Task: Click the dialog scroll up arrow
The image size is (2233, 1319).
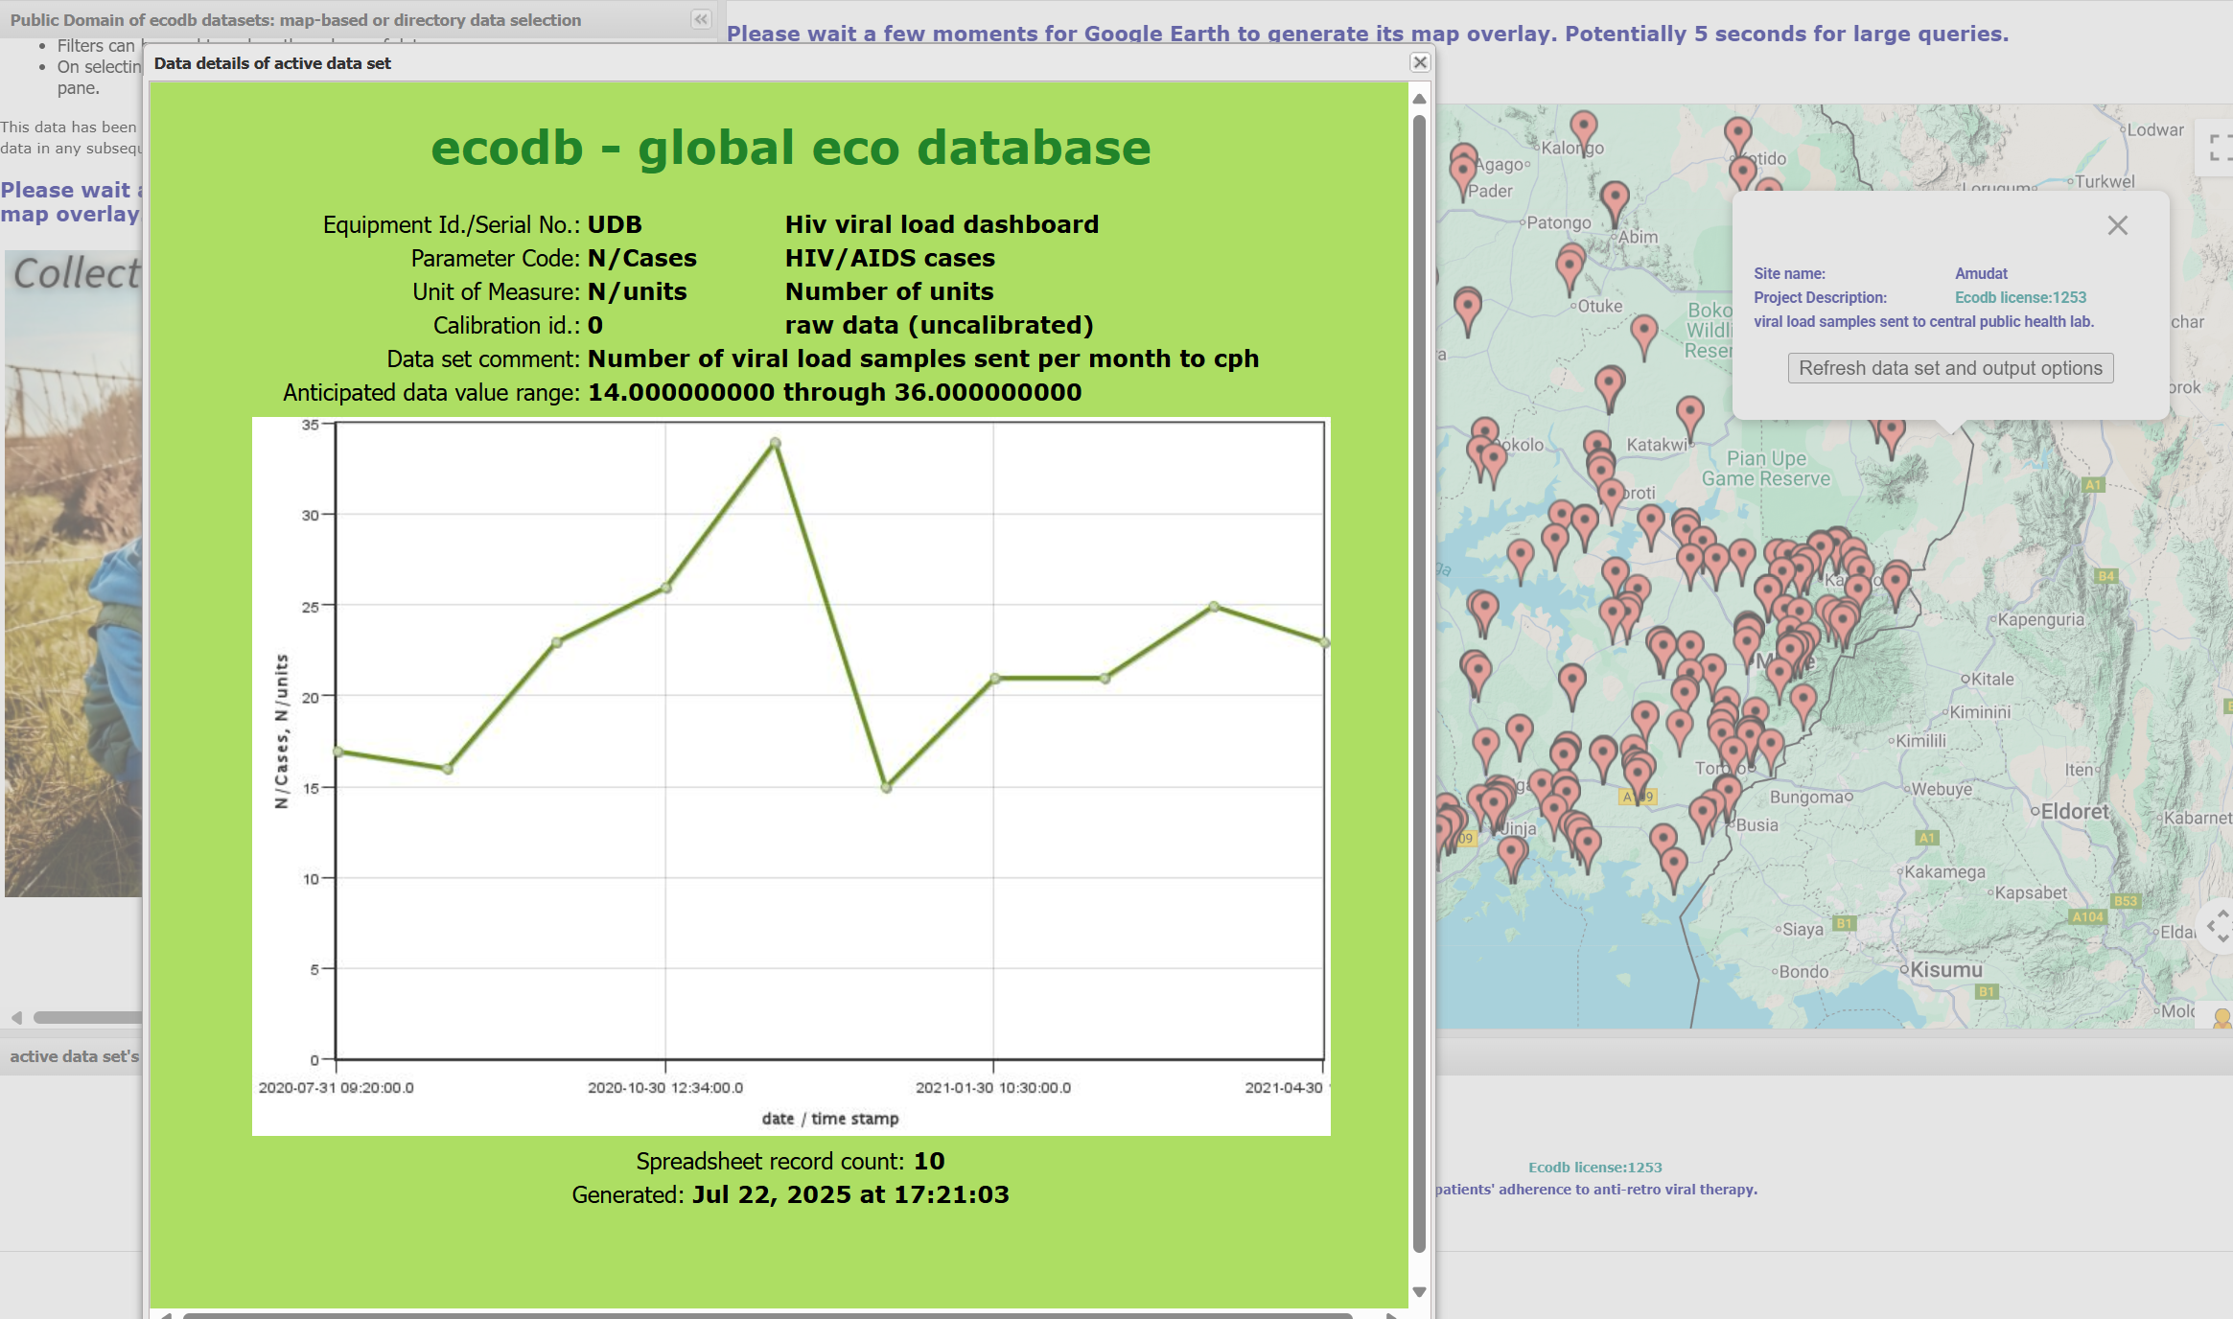Action: [x=1419, y=99]
